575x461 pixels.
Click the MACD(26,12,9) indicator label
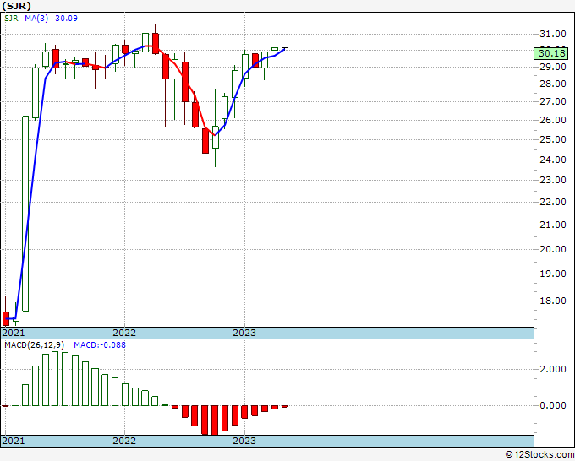35,345
